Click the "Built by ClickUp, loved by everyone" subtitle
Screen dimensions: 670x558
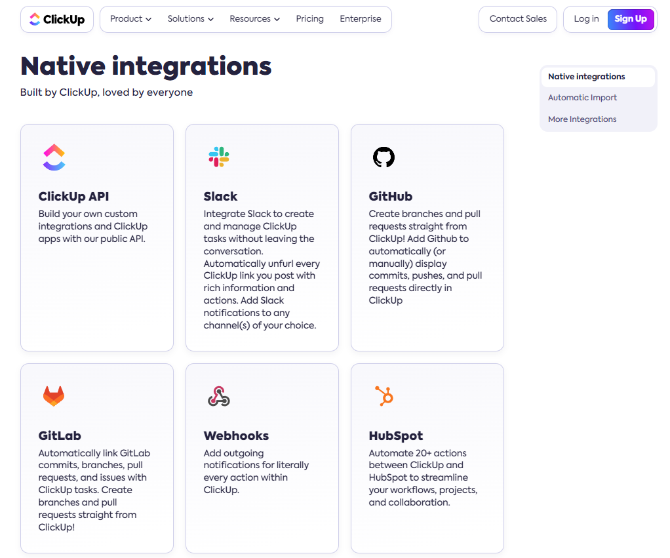106,92
